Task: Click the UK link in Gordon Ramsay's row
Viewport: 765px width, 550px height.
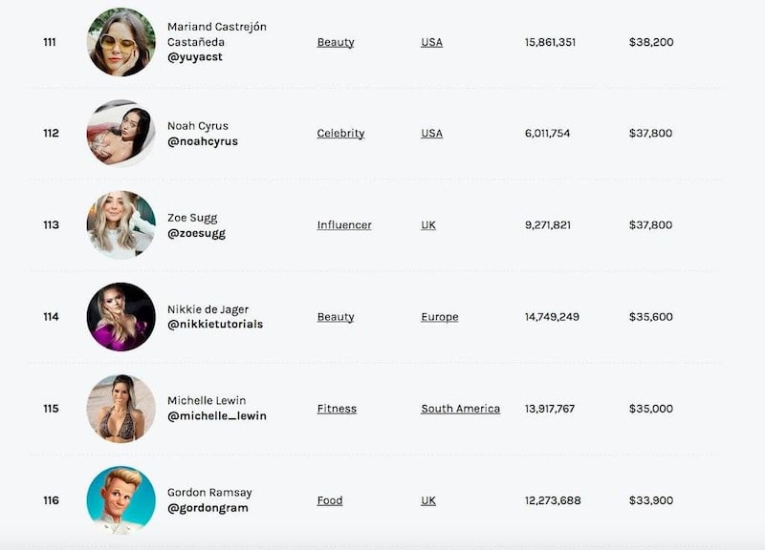Action: (428, 500)
